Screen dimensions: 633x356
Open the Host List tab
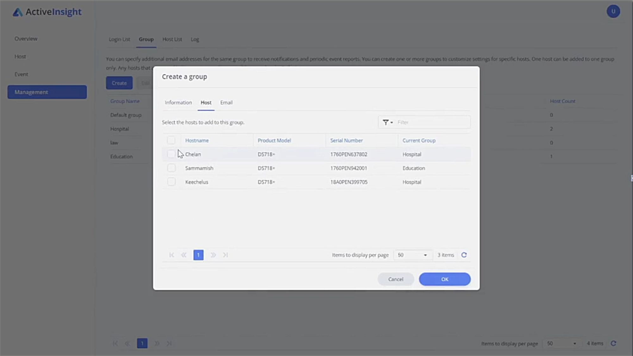172,39
